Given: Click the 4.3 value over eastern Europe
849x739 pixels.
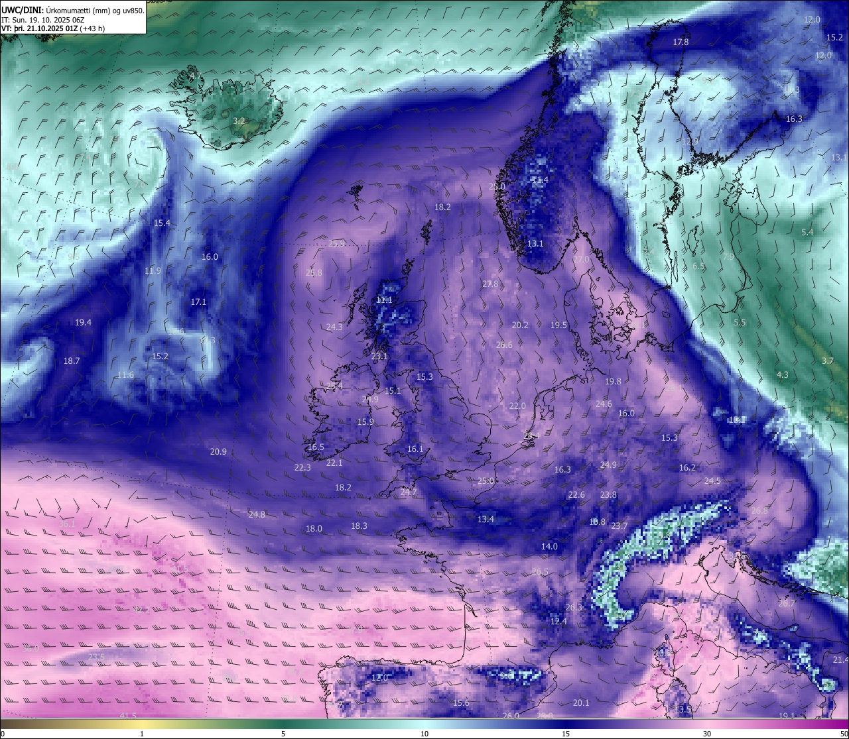Looking at the screenshot, I should click(782, 374).
